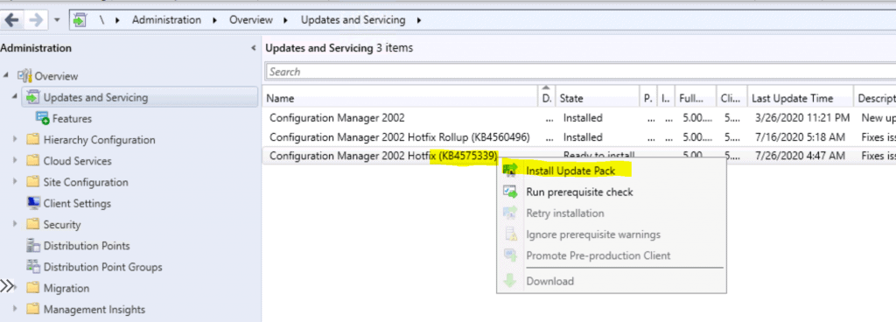Screen dimensions: 896x322
Task: Collapse the Administration navigation pane
Action: pos(253,48)
